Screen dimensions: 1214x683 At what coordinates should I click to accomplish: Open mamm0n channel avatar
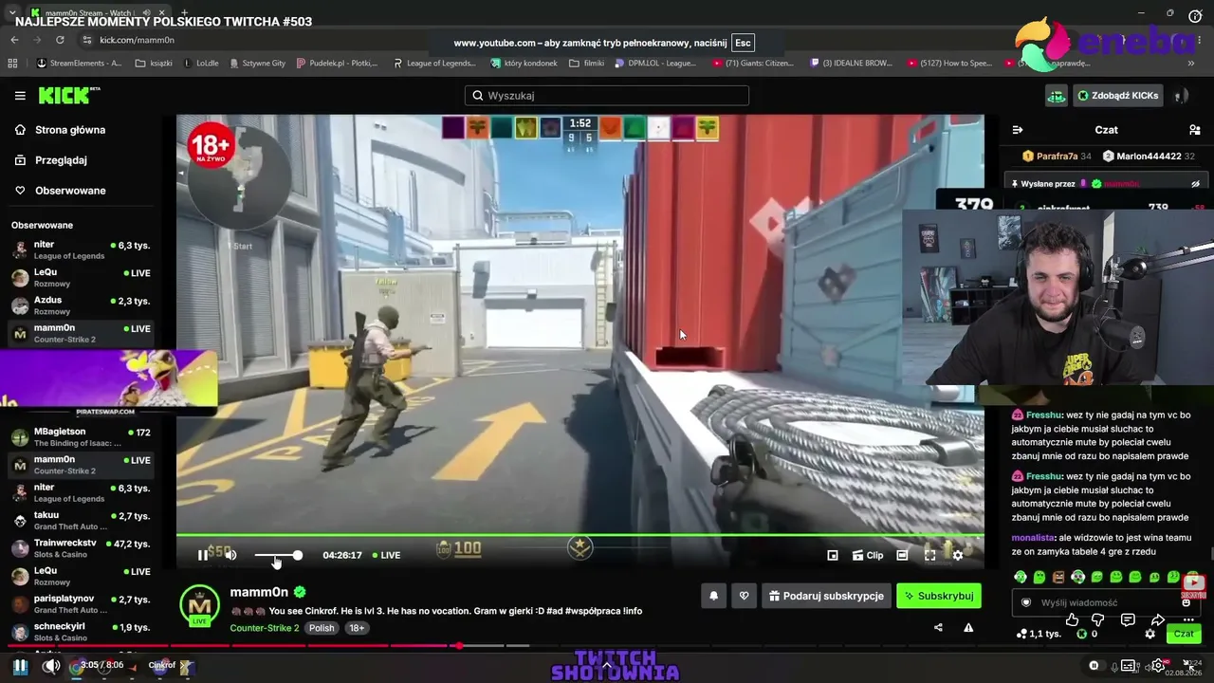(x=200, y=606)
